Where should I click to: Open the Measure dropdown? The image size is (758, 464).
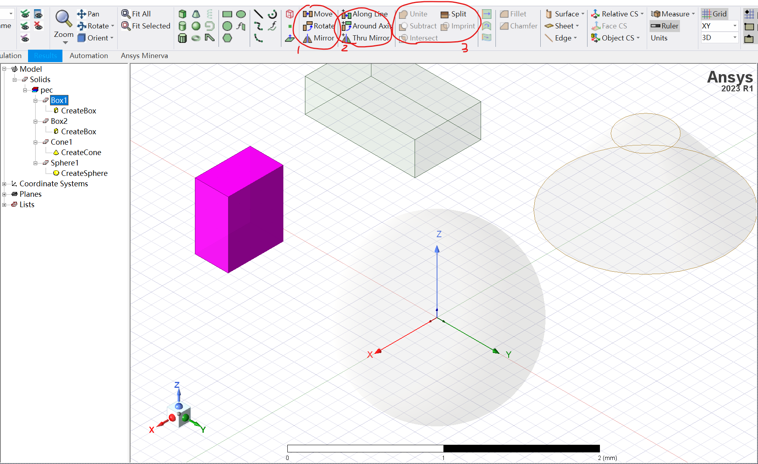point(673,14)
